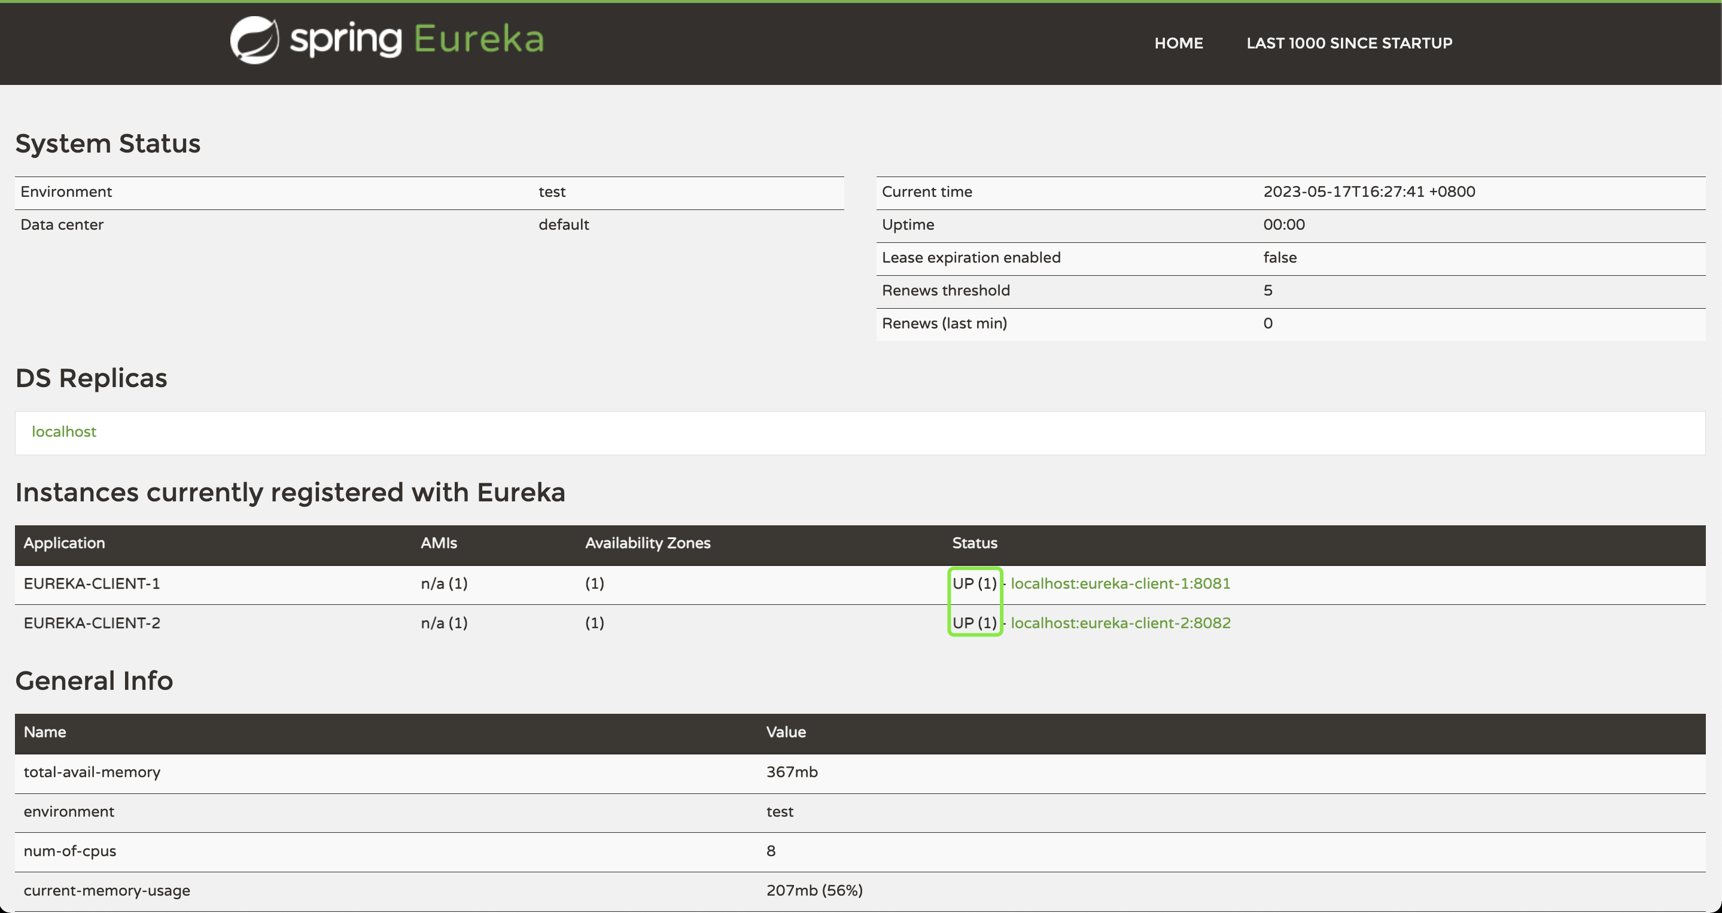The width and height of the screenshot is (1722, 913).
Task: Select the 207mb (56%) usage value
Action: pyautogui.click(x=814, y=890)
